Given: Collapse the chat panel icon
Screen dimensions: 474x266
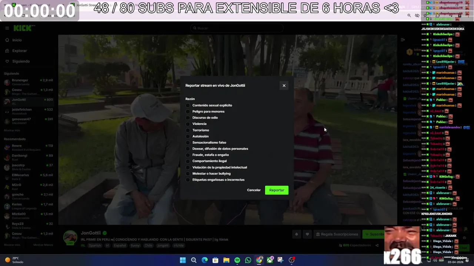Looking at the screenshot, I should pos(403,40).
